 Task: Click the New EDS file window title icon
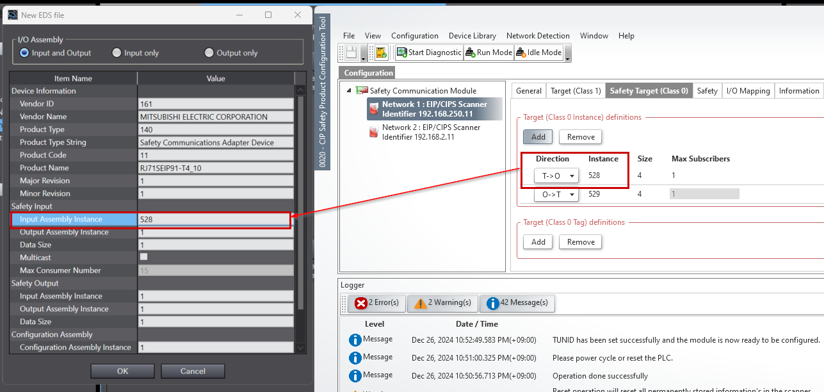(13, 15)
